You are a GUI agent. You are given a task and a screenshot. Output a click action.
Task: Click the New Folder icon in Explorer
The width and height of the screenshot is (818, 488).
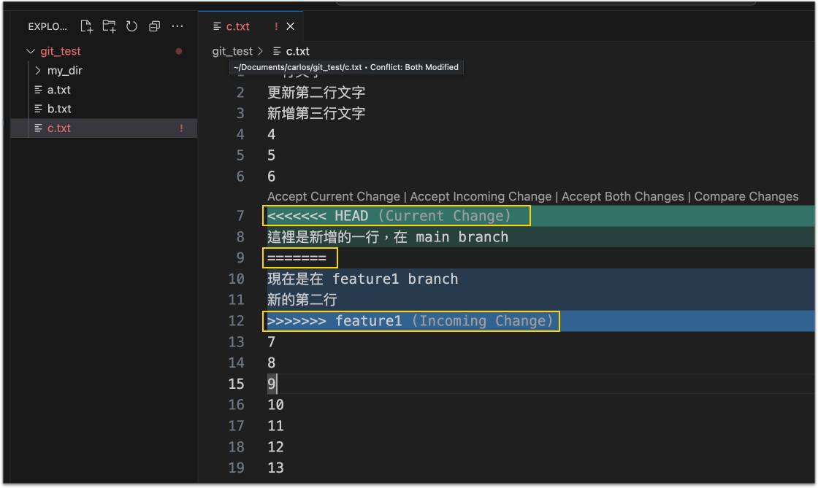(109, 26)
